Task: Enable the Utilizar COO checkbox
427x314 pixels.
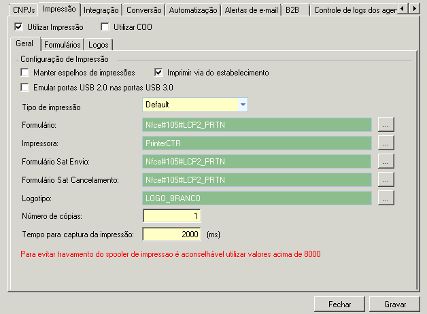Action: click(105, 27)
